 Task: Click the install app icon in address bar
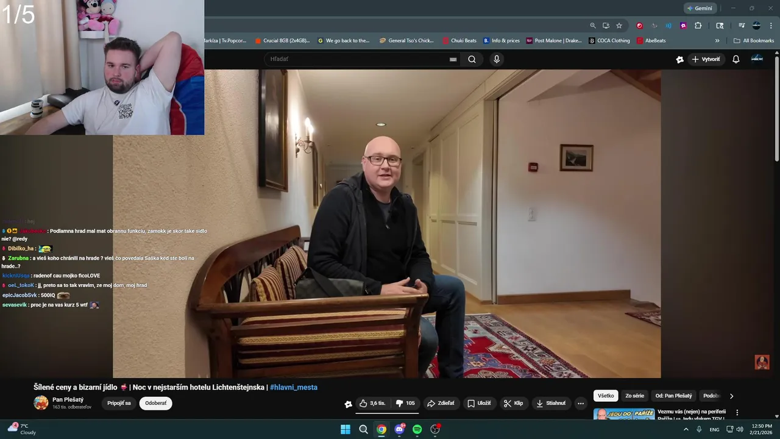(606, 26)
